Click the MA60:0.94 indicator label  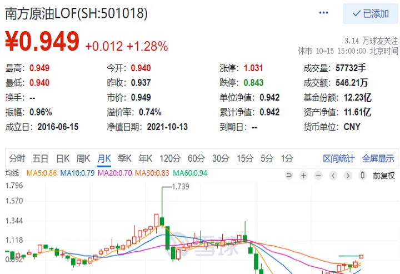point(190,173)
